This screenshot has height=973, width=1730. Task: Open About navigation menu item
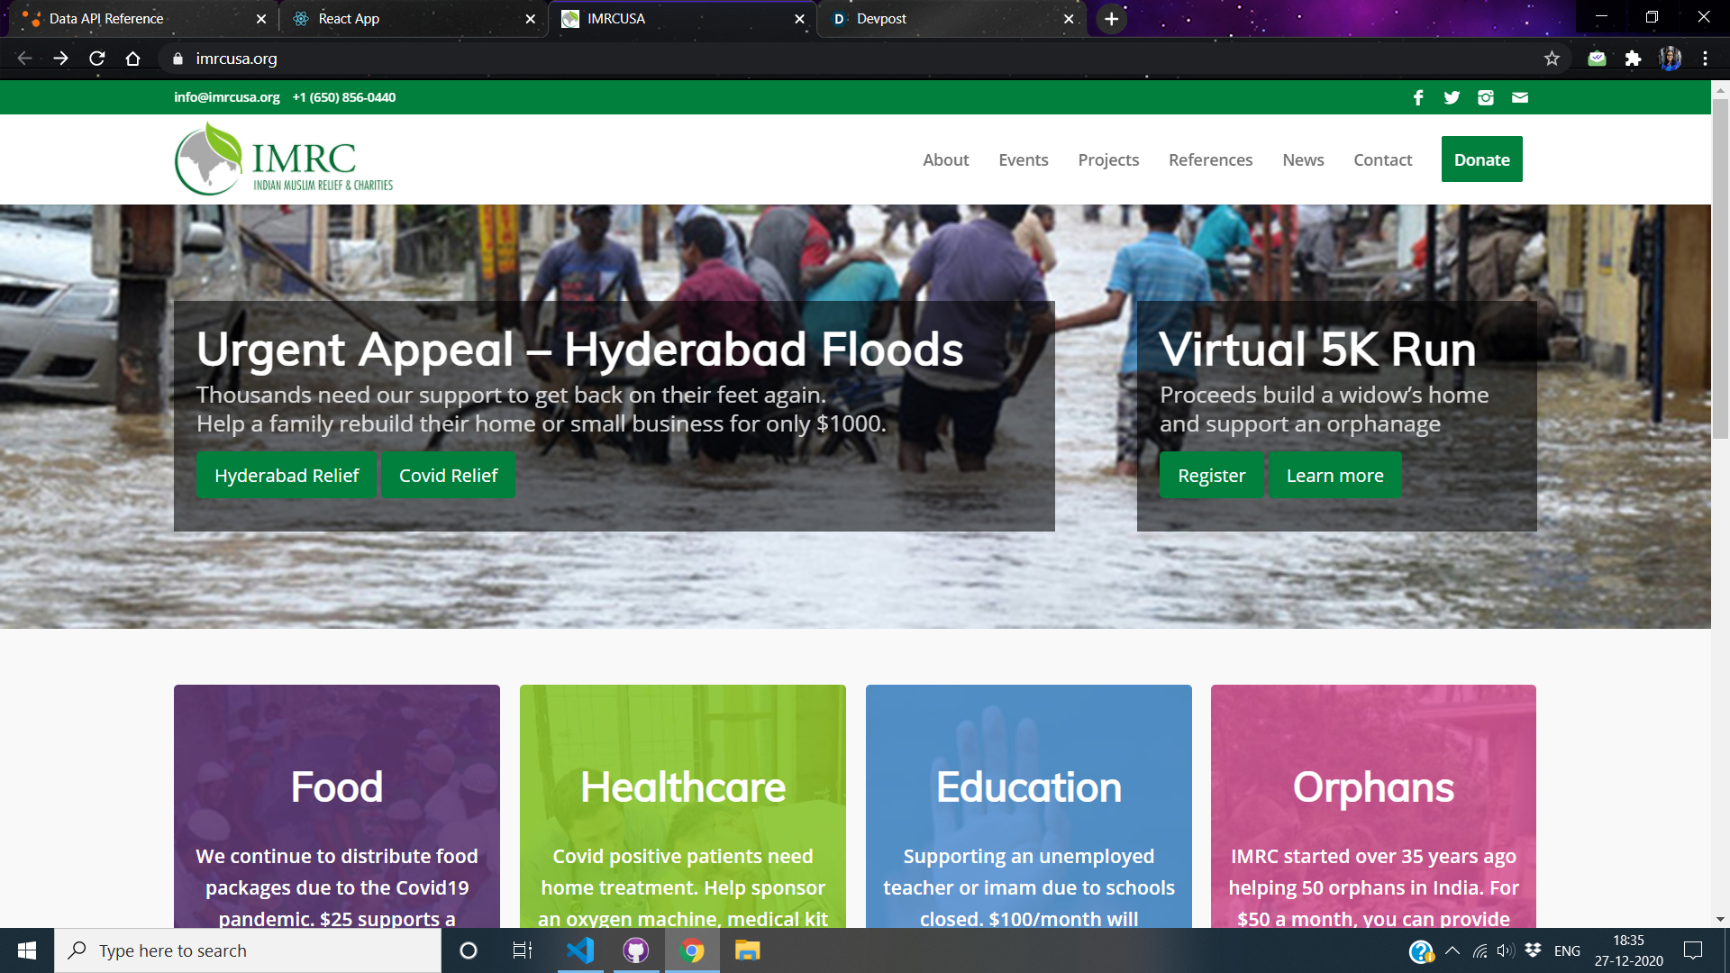click(945, 159)
